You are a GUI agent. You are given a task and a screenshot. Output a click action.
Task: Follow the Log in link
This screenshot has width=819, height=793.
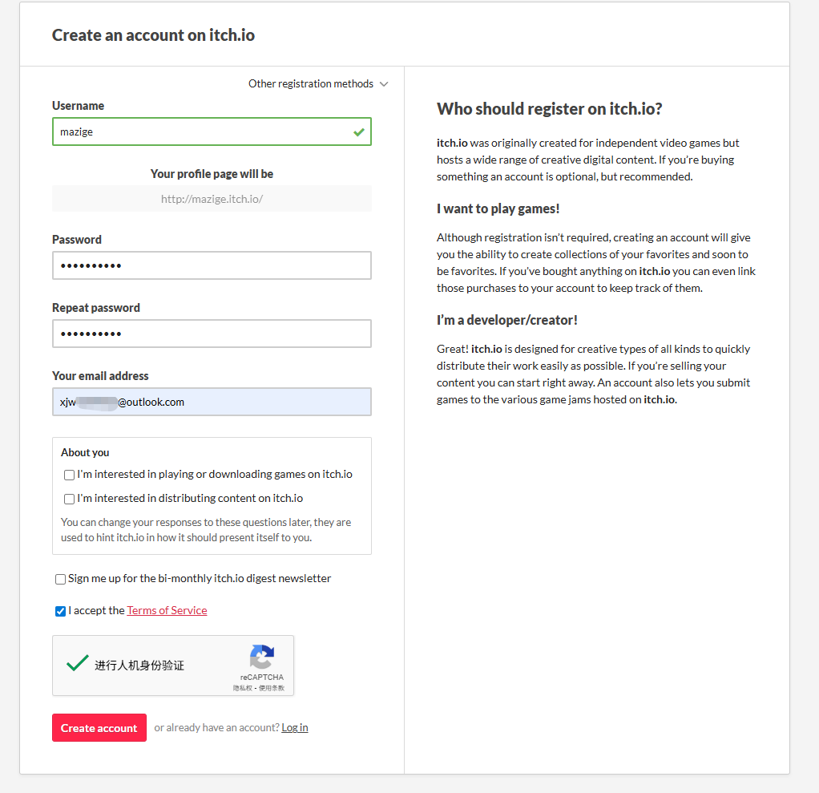295,728
